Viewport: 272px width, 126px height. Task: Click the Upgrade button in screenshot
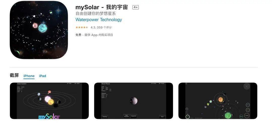[x=133, y=116]
